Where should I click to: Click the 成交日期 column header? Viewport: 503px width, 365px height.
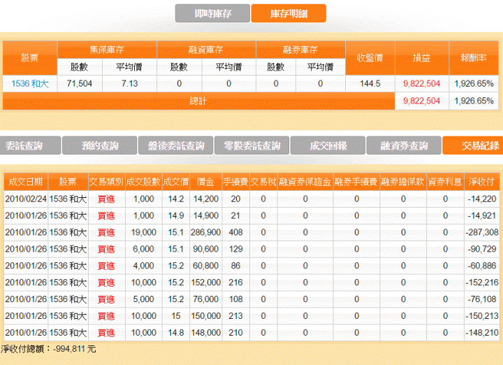(26, 182)
